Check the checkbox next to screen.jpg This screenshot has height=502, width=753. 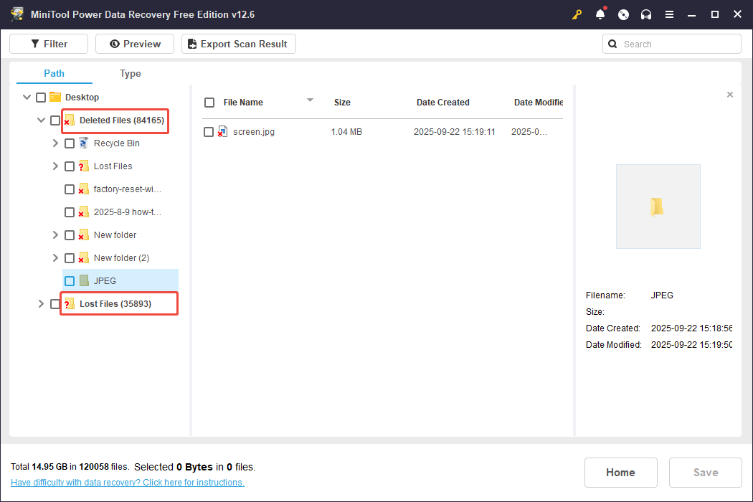pyautogui.click(x=209, y=131)
